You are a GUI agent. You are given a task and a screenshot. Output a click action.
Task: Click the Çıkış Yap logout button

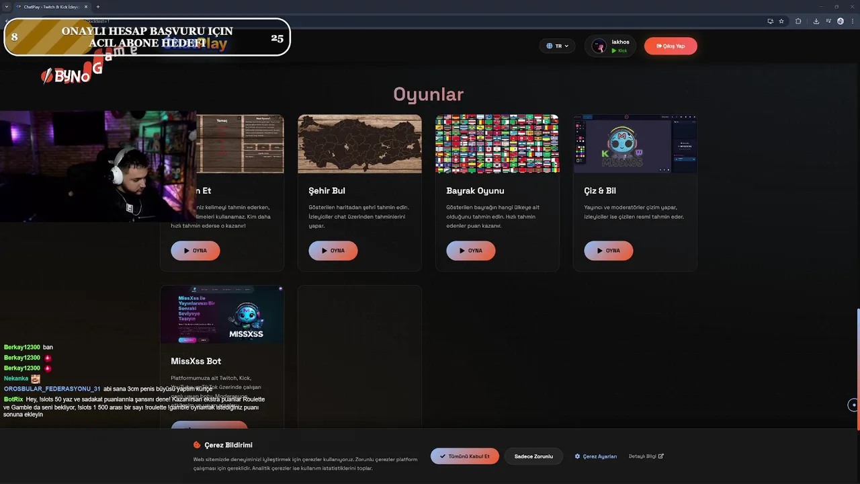pyautogui.click(x=671, y=46)
